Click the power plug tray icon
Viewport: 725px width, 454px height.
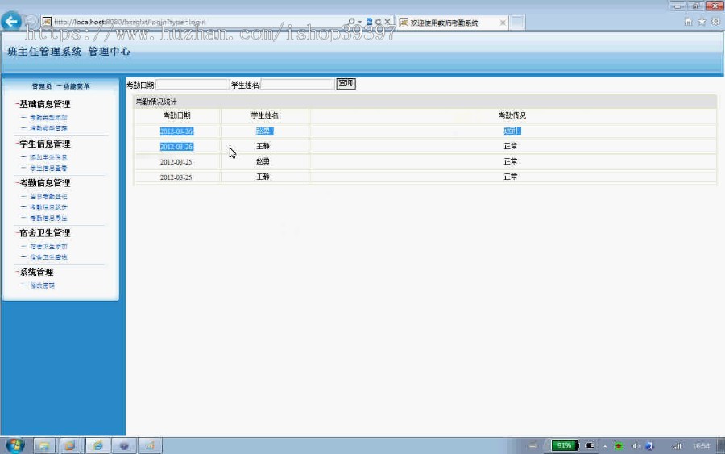590,446
